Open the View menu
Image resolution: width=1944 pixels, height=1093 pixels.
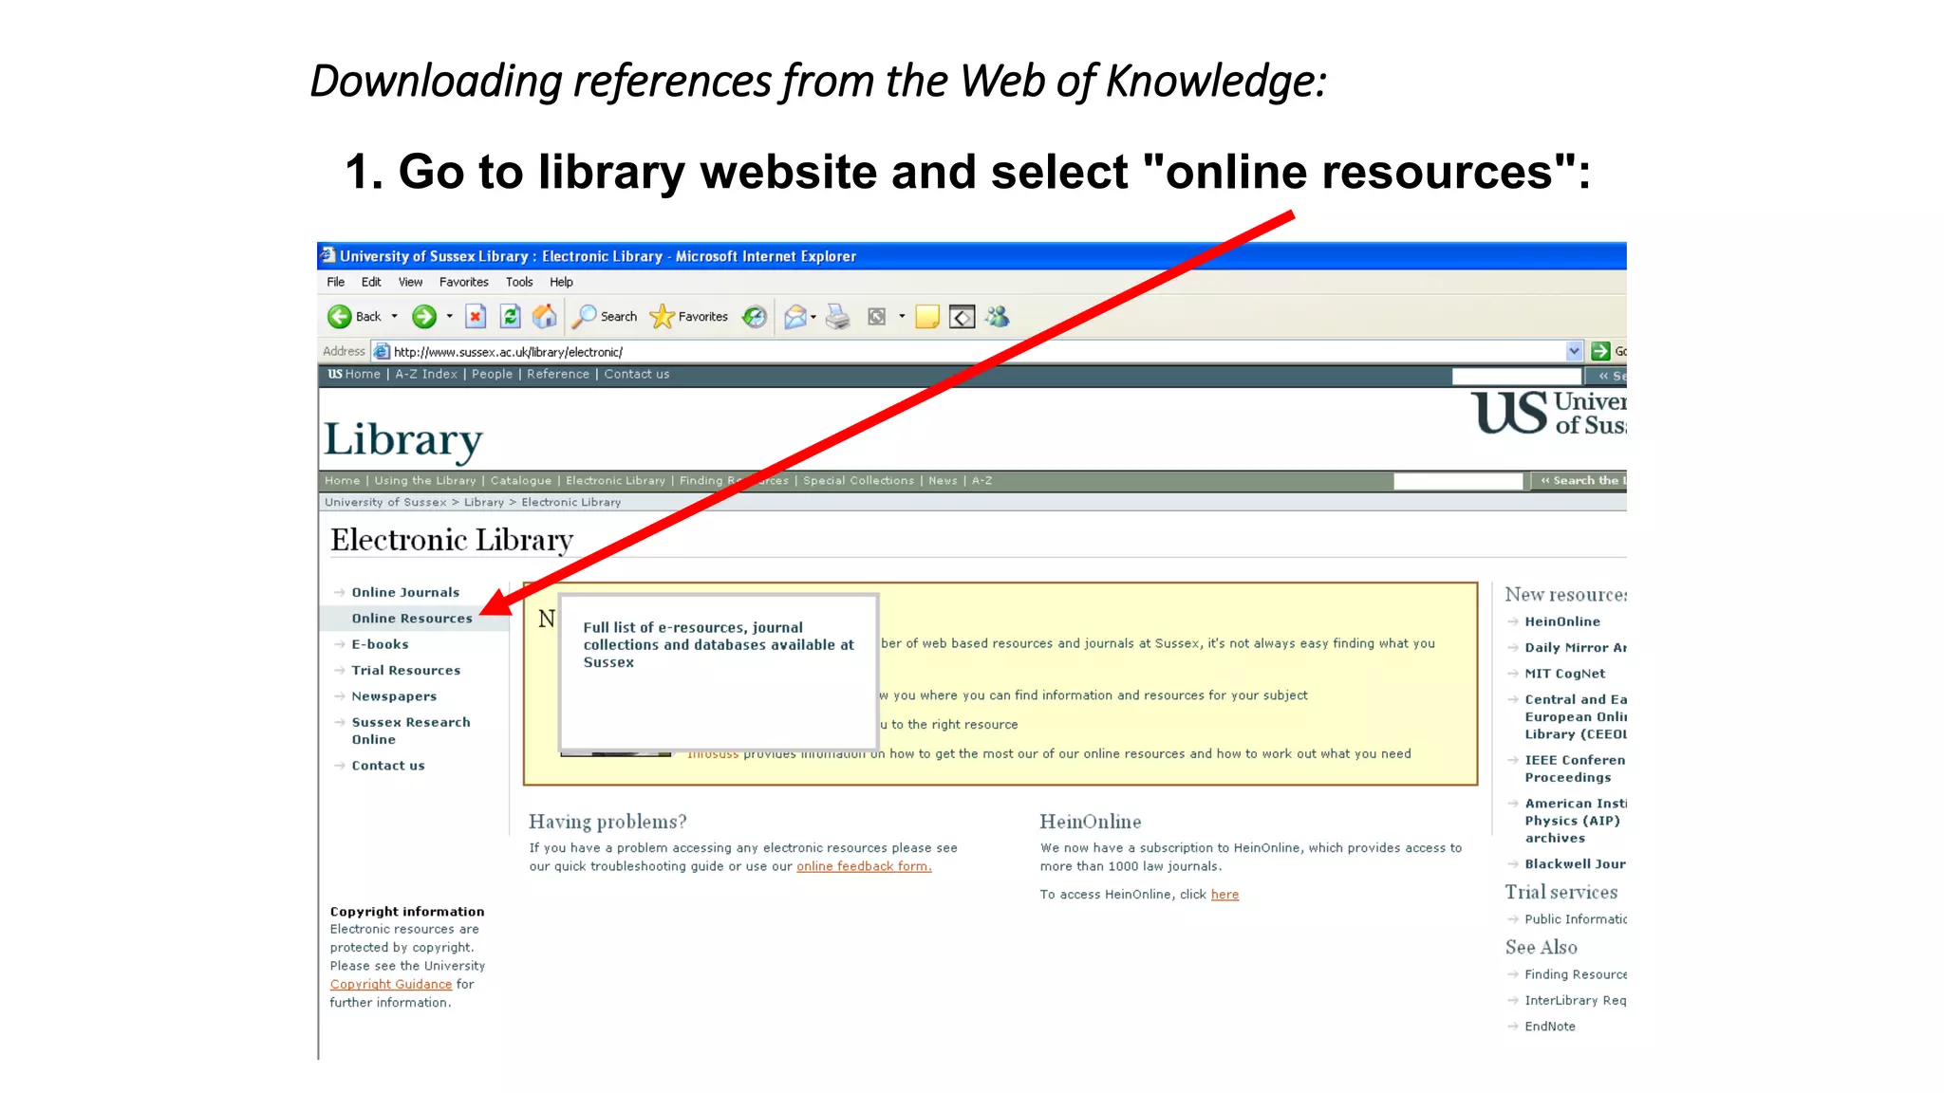(x=410, y=282)
